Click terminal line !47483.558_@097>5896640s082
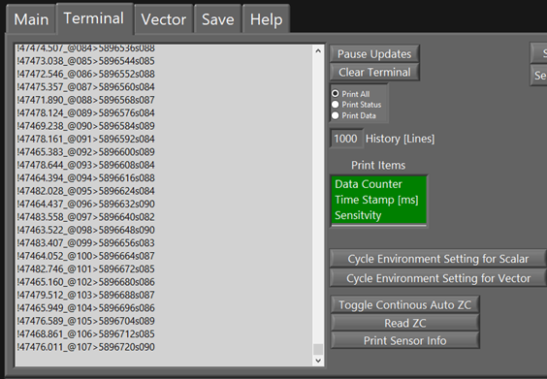The width and height of the screenshot is (547, 379). pos(85,217)
